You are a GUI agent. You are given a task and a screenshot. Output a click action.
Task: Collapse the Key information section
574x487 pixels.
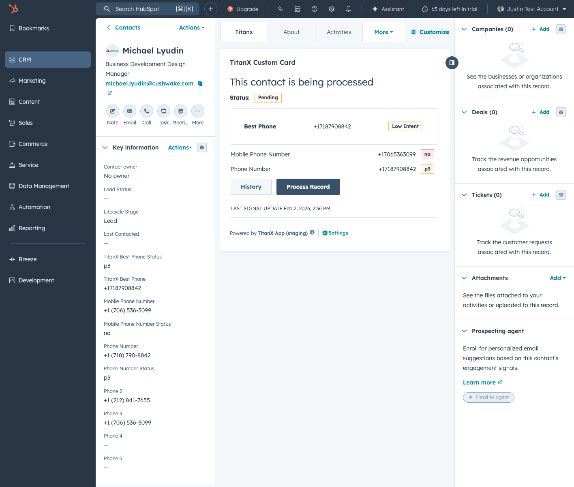click(x=105, y=147)
